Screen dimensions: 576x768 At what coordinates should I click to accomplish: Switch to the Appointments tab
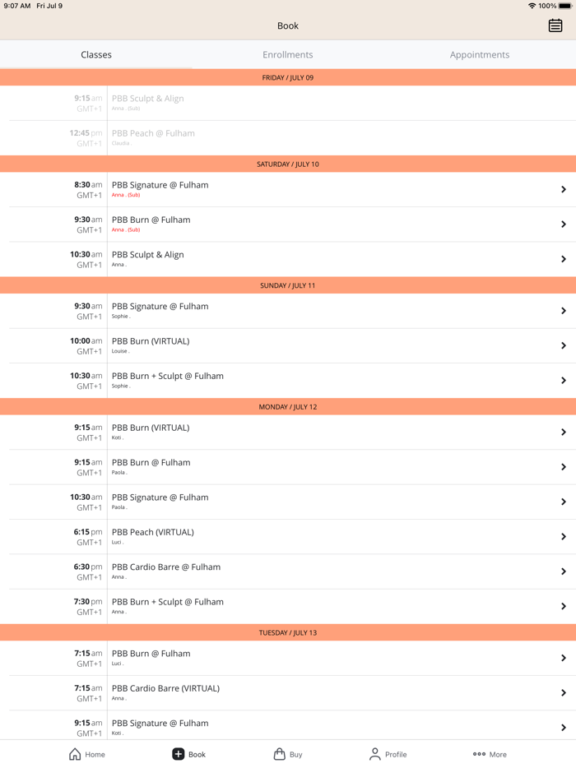pos(480,55)
